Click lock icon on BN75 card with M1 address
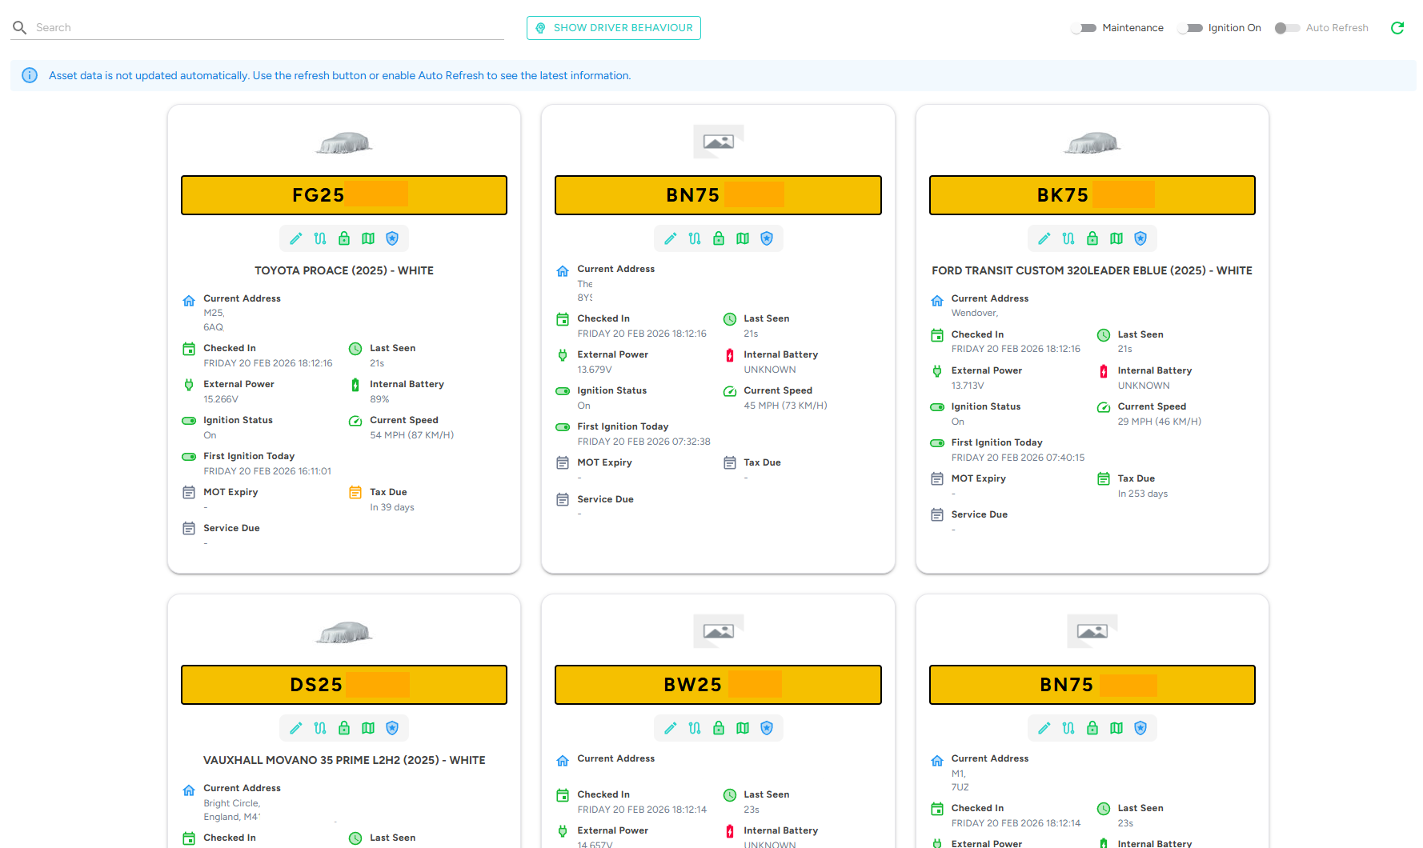The width and height of the screenshot is (1423, 848). click(1092, 728)
